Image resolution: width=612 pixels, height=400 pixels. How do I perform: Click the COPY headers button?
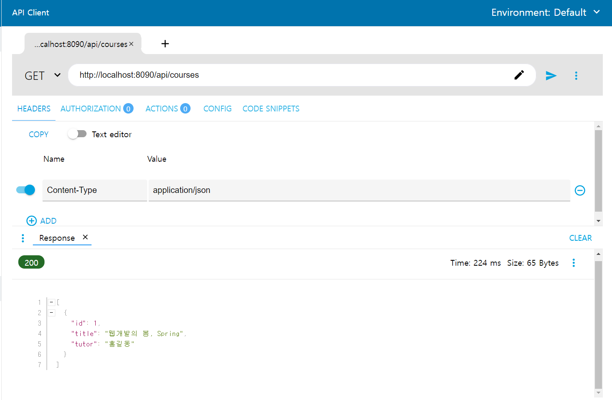(x=39, y=134)
